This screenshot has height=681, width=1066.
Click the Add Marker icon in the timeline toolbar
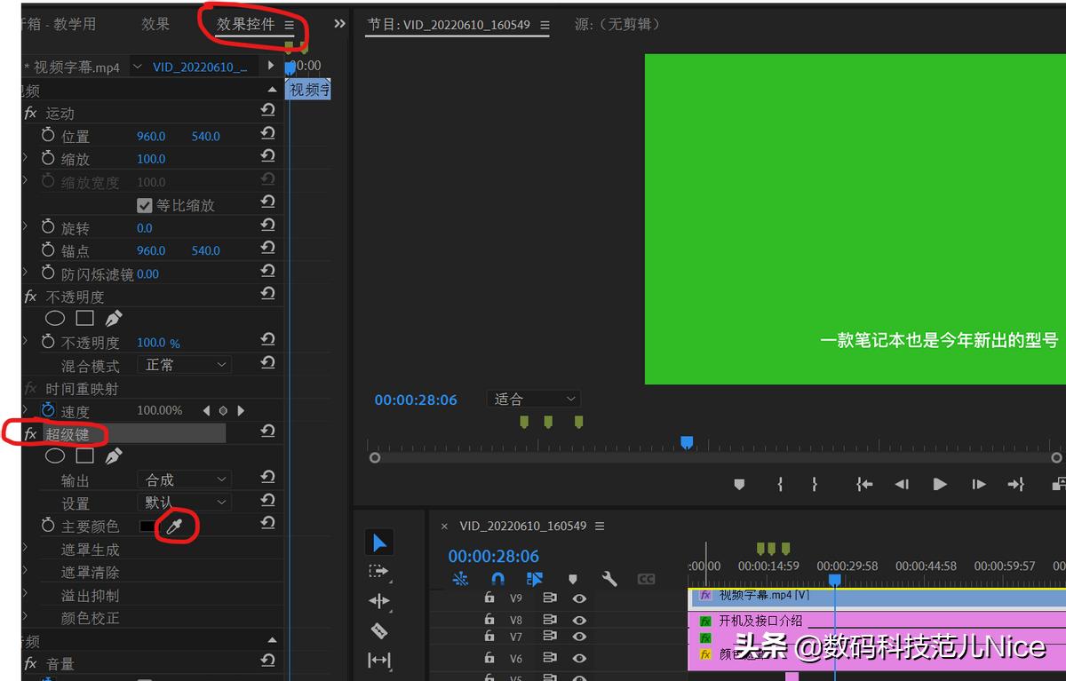[x=573, y=579]
